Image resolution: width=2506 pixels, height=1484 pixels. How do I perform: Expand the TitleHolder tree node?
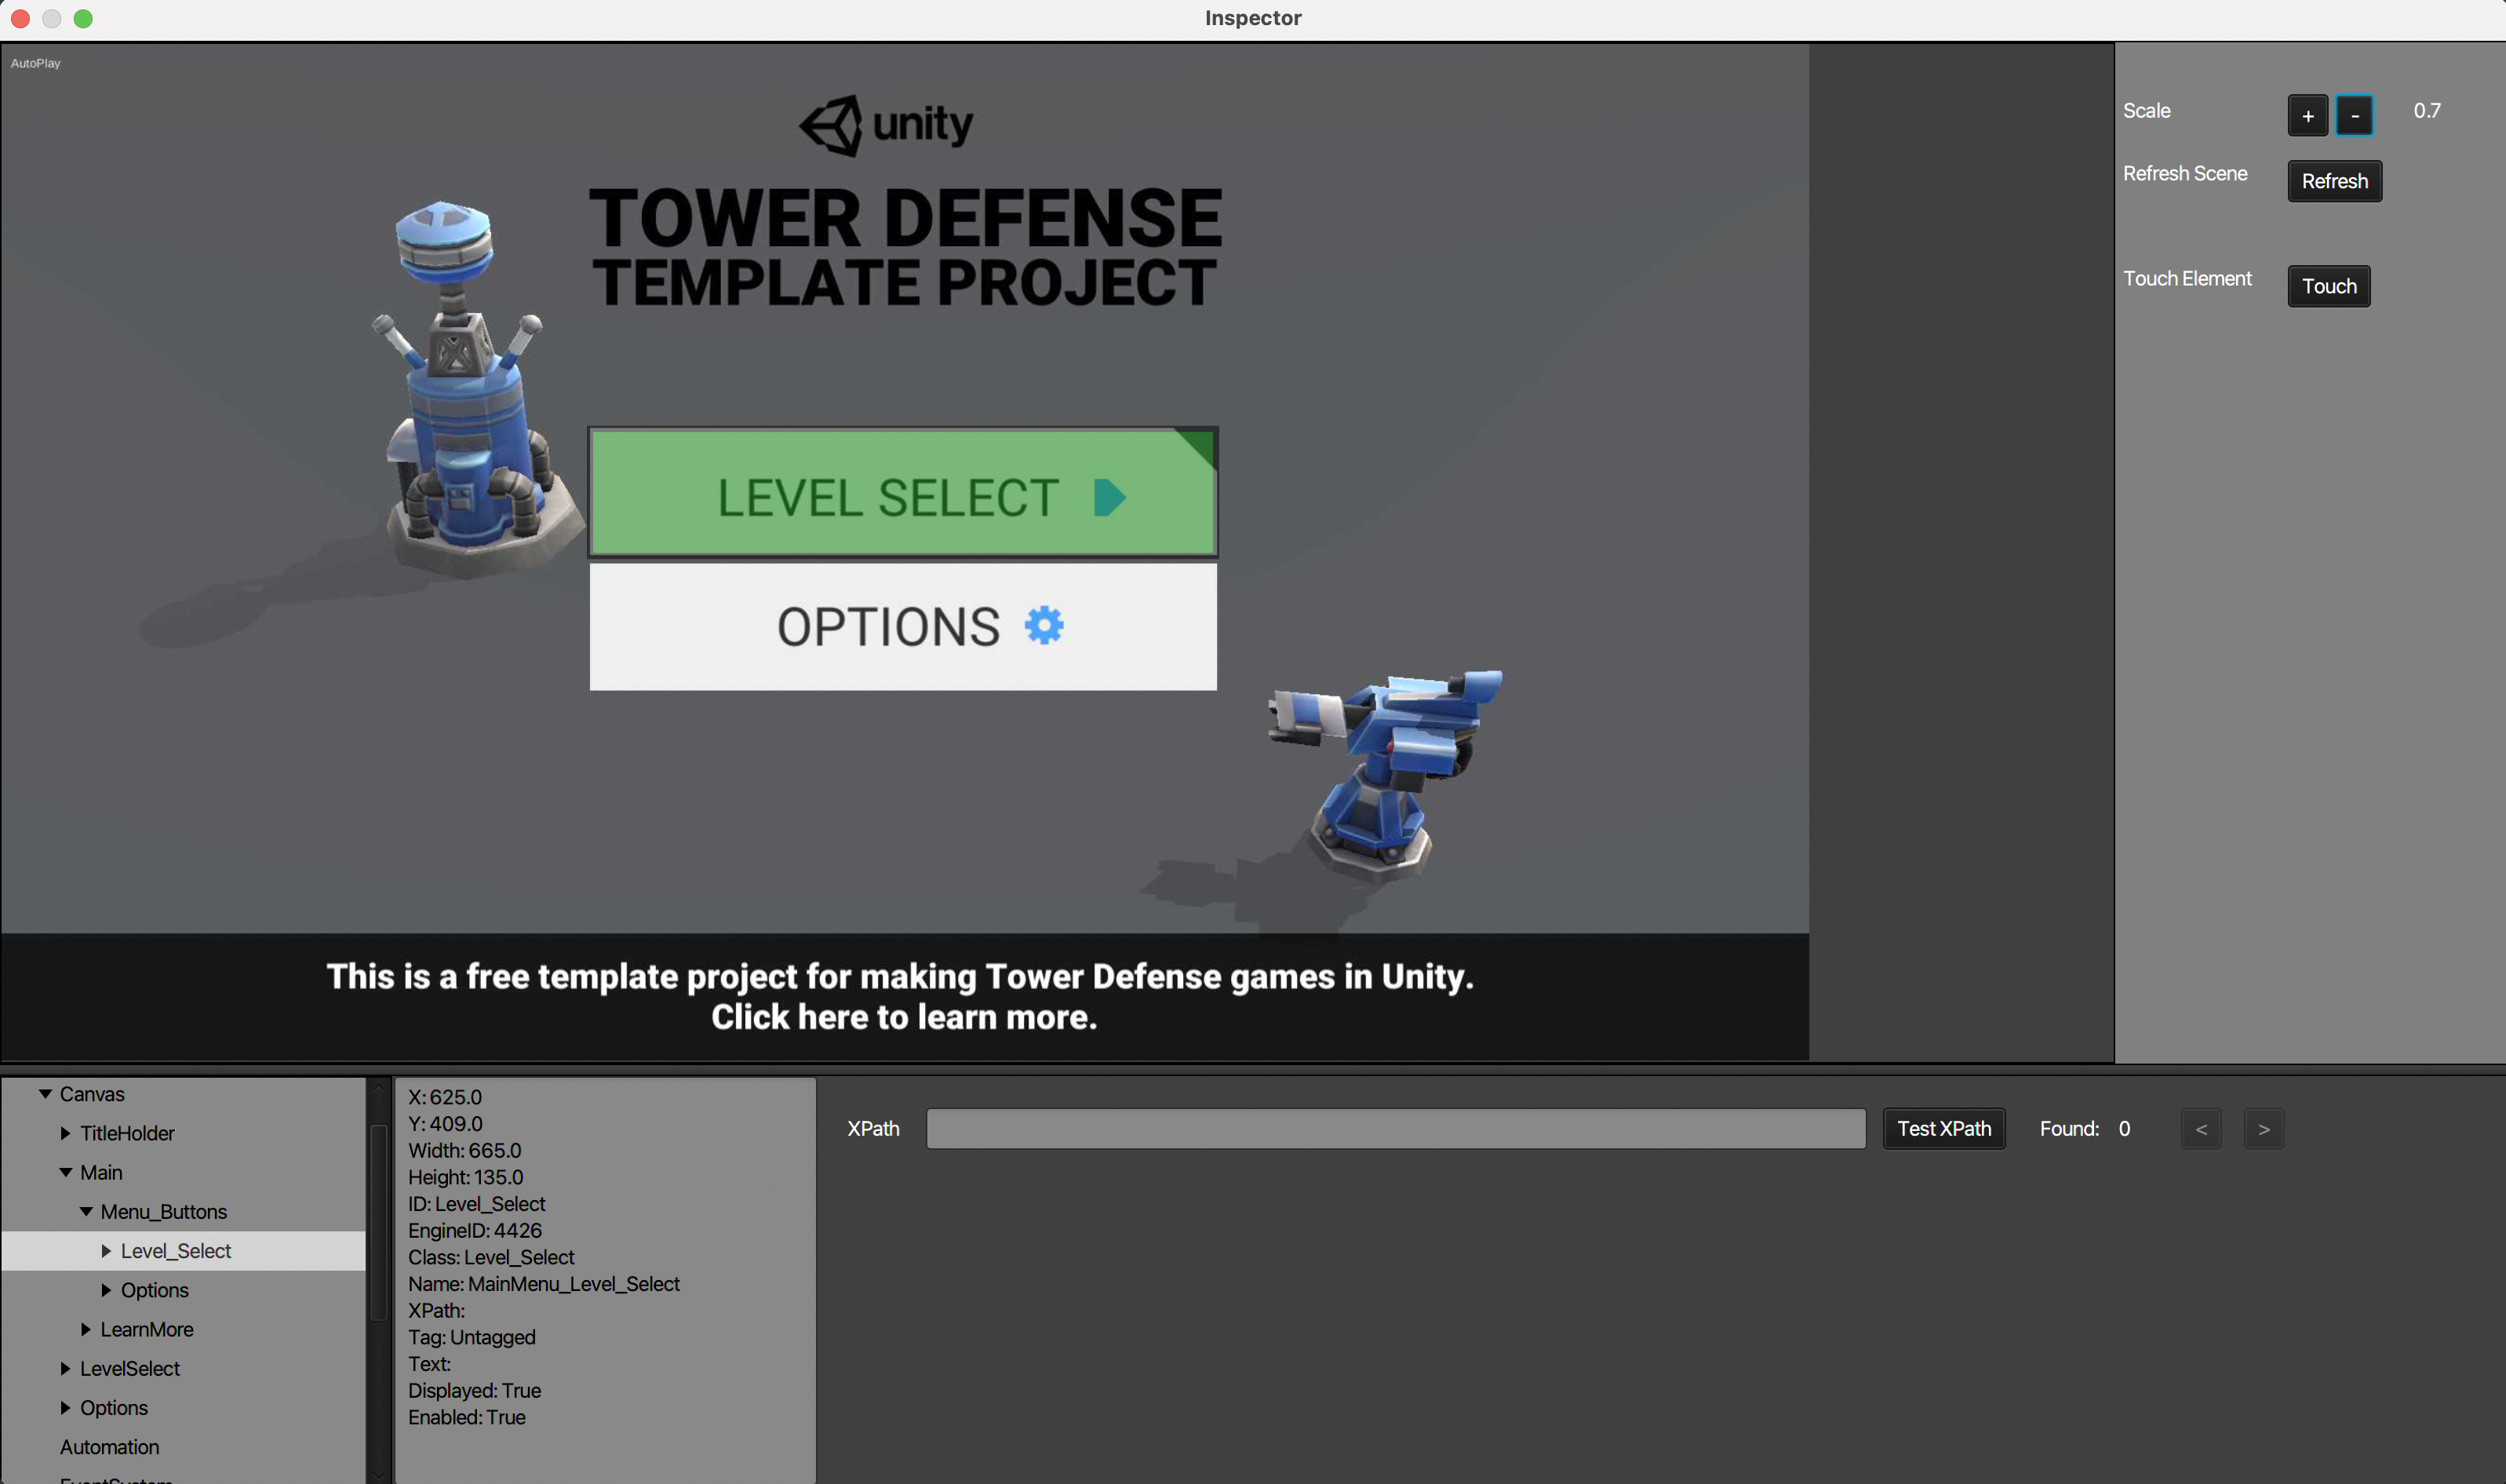(65, 1133)
